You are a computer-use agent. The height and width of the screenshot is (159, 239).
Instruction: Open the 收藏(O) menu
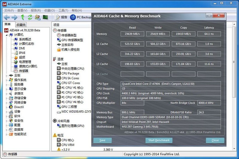pyautogui.click(x=50, y=10)
